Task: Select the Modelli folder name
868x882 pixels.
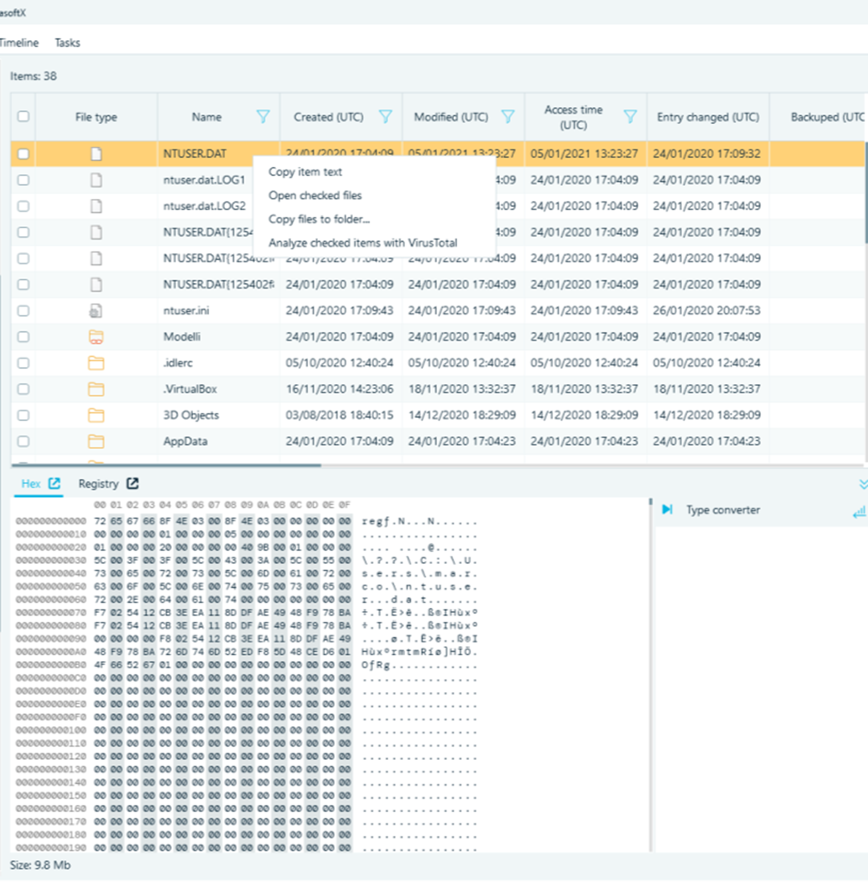Action: coord(182,337)
